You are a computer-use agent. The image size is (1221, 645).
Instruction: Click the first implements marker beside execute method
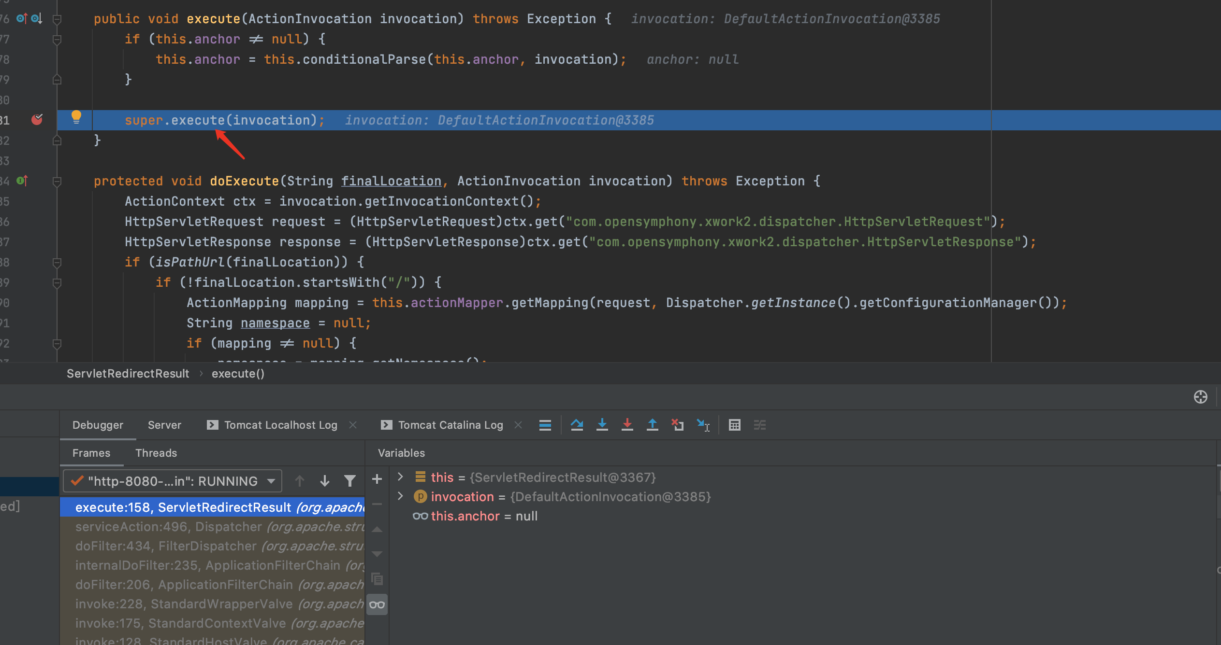pyautogui.click(x=22, y=18)
